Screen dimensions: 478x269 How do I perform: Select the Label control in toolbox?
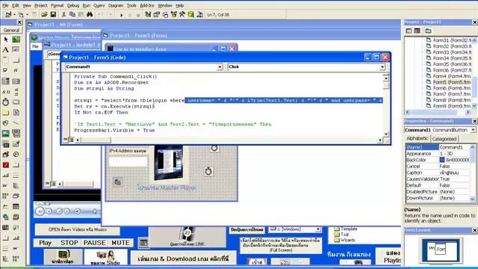[x=6, y=50]
